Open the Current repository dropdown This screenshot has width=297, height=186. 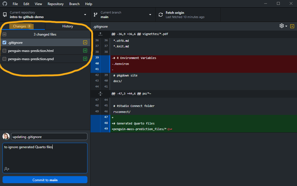tap(45, 15)
